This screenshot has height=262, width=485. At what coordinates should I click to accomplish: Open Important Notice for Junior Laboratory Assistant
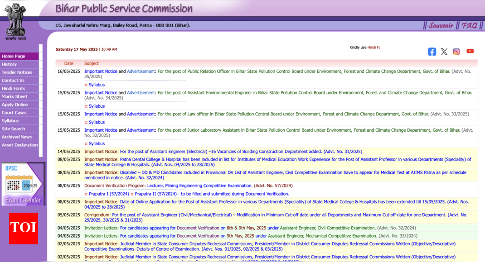101,130
